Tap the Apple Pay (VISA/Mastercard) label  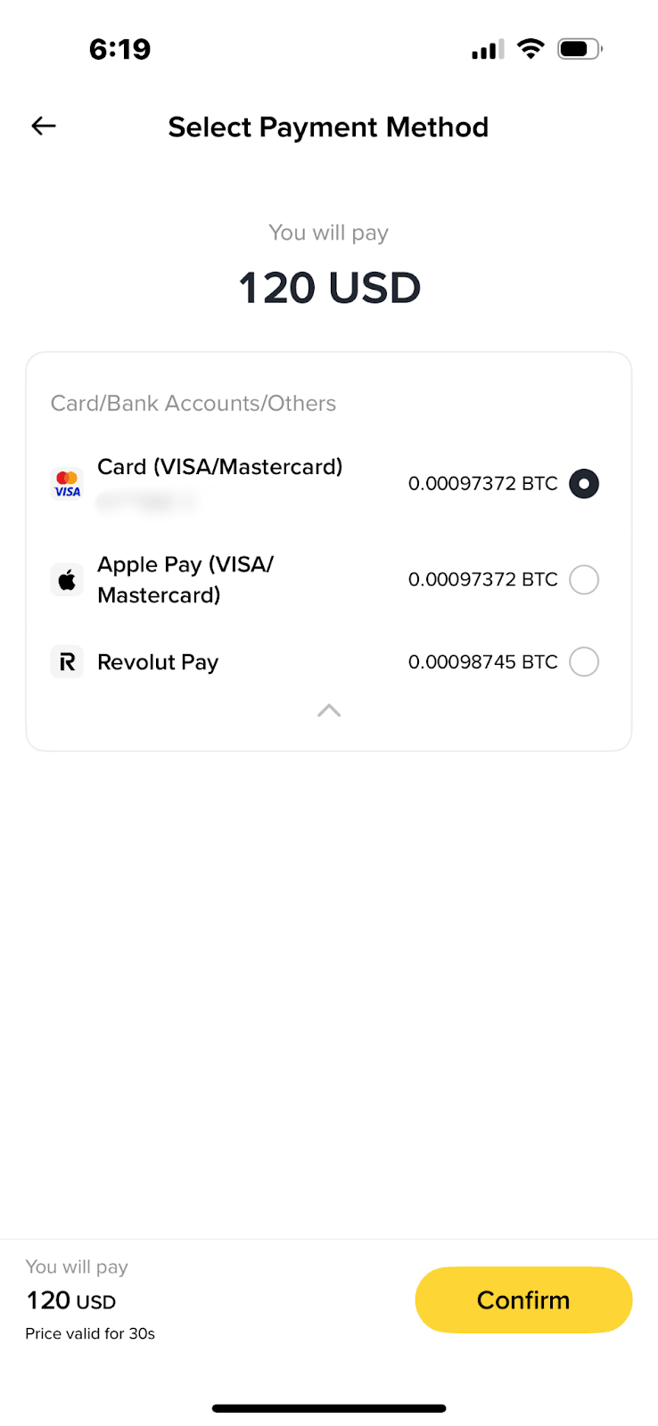(185, 580)
